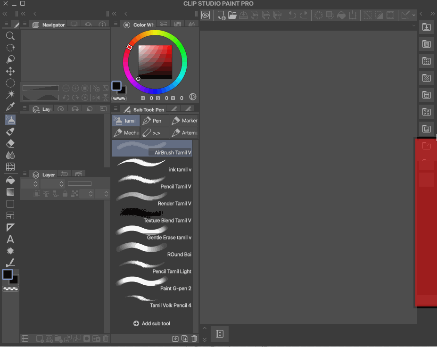The height and width of the screenshot is (347, 437).
Task: Select the Move layer tool
Action: [x=10, y=71]
